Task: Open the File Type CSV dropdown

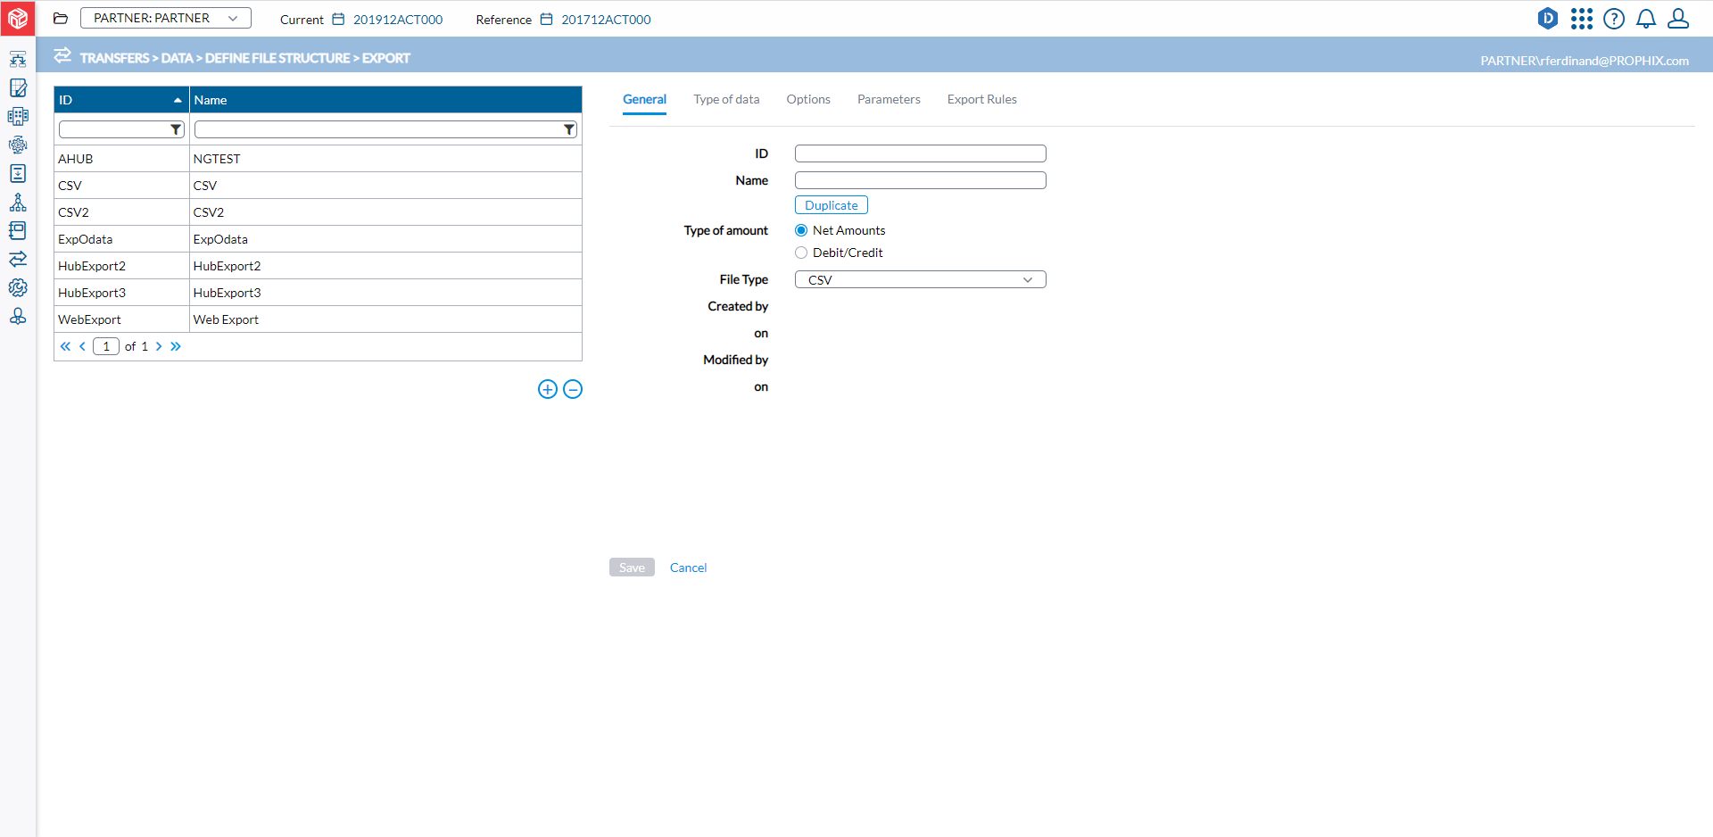Action: click(920, 279)
